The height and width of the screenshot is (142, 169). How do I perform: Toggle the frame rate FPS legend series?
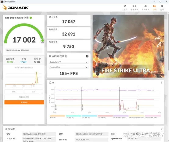(x=58, y=117)
